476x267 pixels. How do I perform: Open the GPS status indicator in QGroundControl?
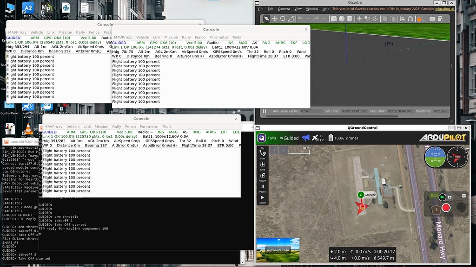tap(316, 138)
